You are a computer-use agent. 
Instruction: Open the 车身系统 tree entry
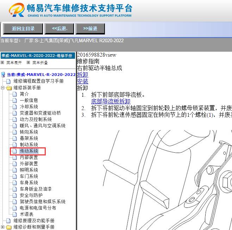(29, 183)
